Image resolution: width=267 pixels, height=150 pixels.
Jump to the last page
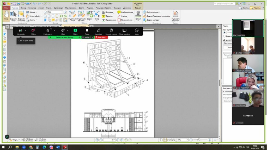122,140
